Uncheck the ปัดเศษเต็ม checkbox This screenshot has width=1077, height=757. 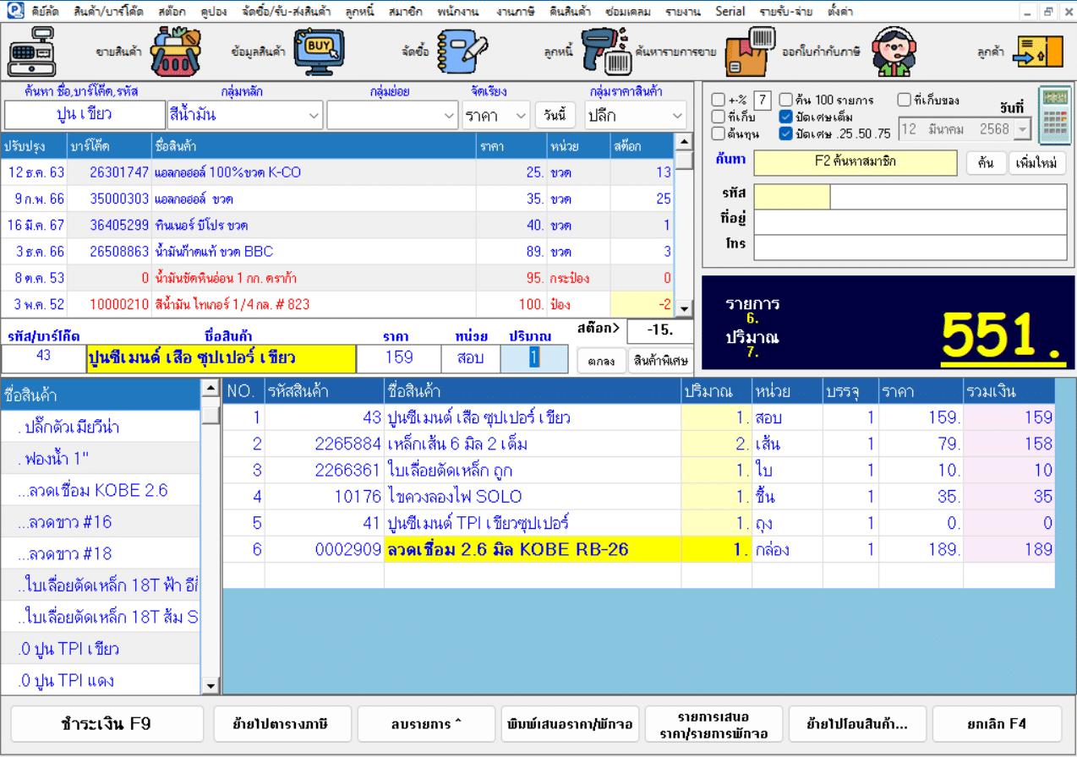coord(786,117)
